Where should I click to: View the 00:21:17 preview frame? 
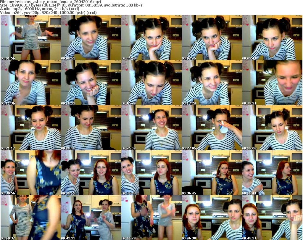(x=31, y=128)
